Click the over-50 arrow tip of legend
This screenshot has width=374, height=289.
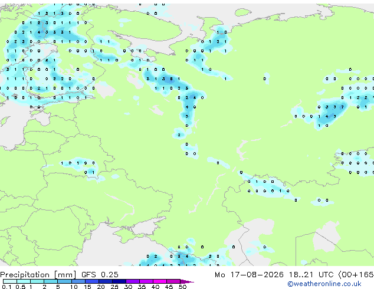pyautogui.click(x=187, y=281)
